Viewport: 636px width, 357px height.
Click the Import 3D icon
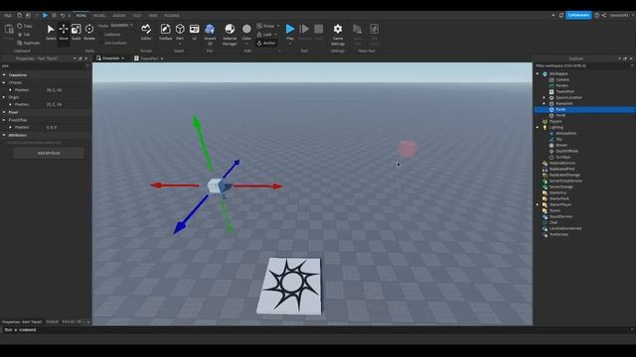[210, 29]
